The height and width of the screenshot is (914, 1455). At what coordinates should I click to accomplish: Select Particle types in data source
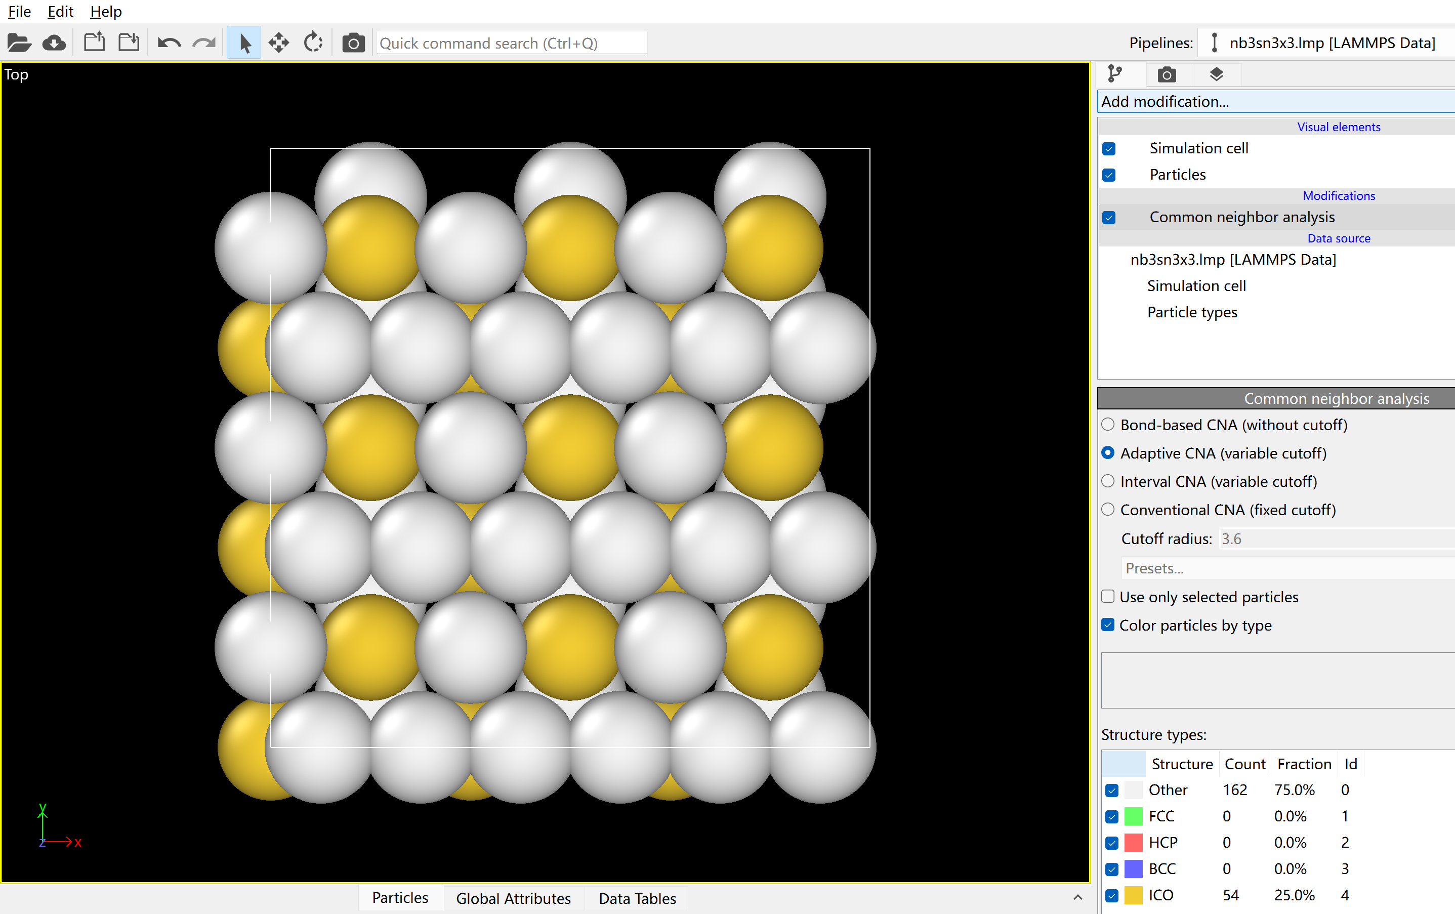pyautogui.click(x=1191, y=312)
